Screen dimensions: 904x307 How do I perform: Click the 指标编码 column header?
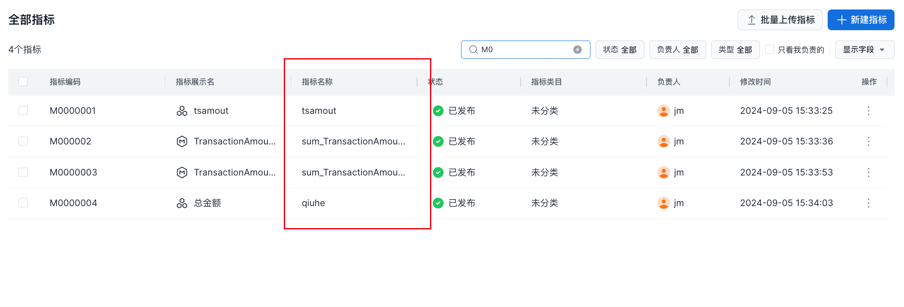[x=65, y=82]
